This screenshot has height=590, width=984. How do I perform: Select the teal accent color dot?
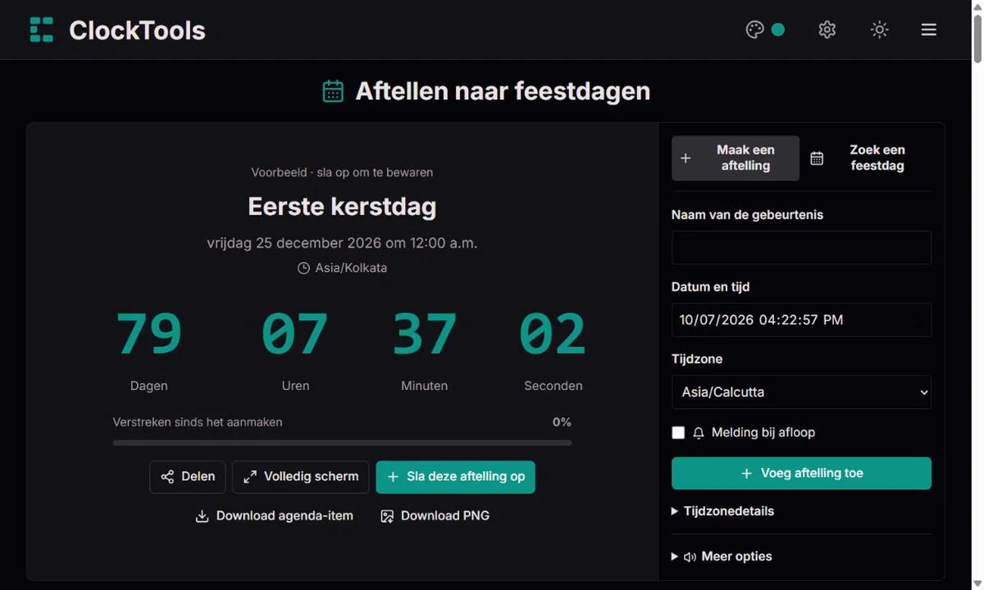coord(778,30)
